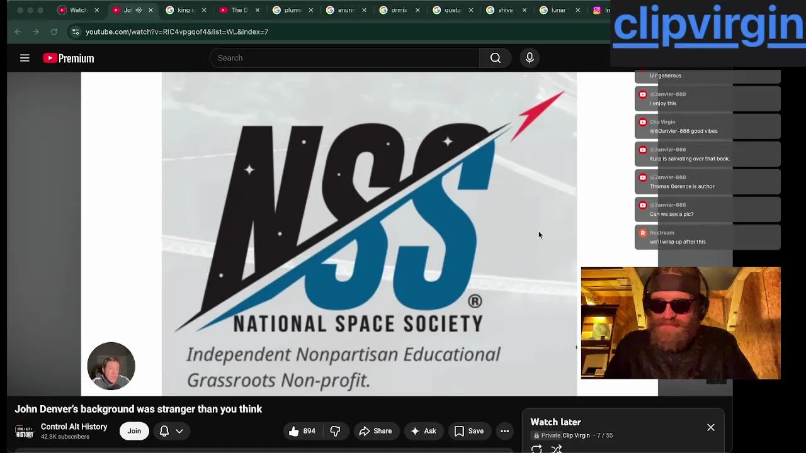Image resolution: width=806 pixels, height=453 pixels.
Task: Click the youtube.com URL address bar
Action: (177, 31)
